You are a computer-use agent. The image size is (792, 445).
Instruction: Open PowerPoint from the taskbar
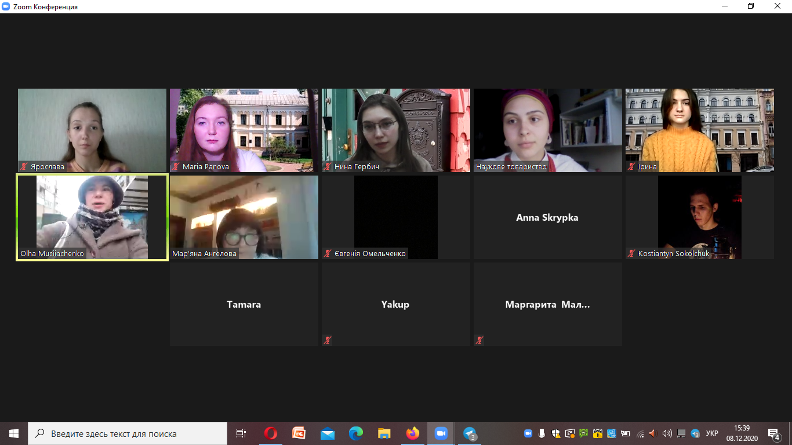pos(299,433)
